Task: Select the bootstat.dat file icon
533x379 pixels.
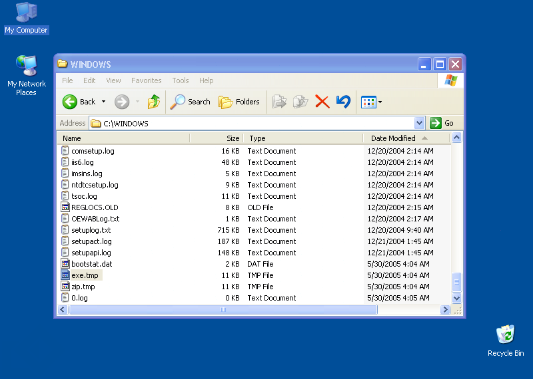Action: click(65, 263)
